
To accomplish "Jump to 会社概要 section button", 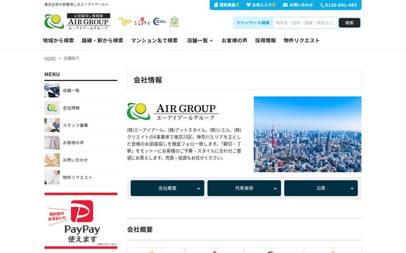I will tap(167, 188).
